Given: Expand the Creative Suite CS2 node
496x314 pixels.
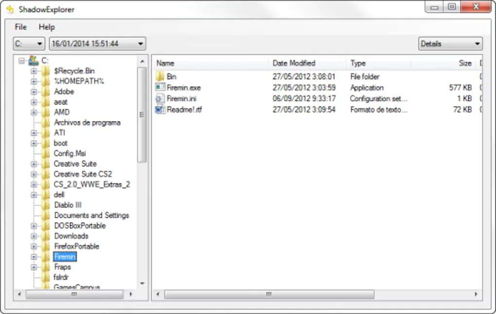Looking at the screenshot, I should coord(34,174).
